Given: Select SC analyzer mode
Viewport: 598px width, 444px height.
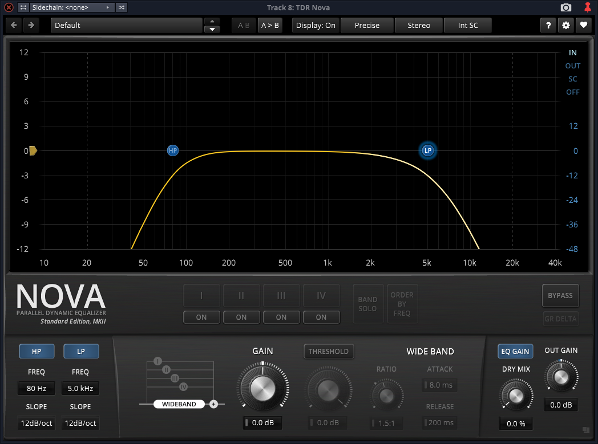Looking at the screenshot, I should click(x=573, y=79).
